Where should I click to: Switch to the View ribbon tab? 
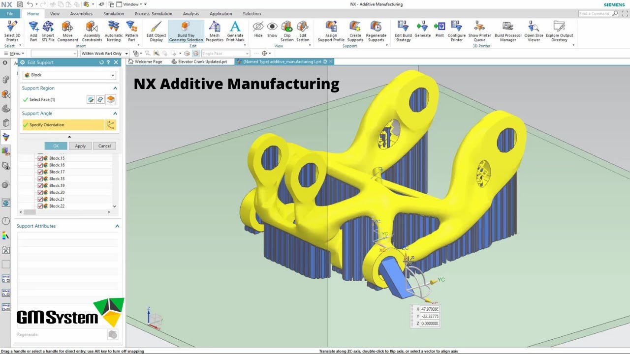[55, 14]
